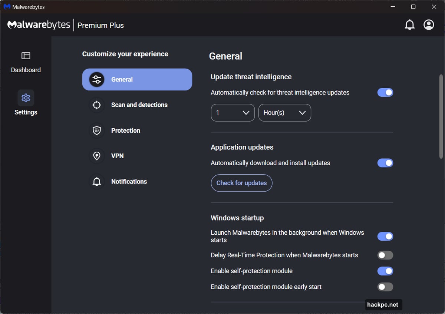Disable automatic threat intelligence updates
The image size is (445, 314).
pos(385,92)
